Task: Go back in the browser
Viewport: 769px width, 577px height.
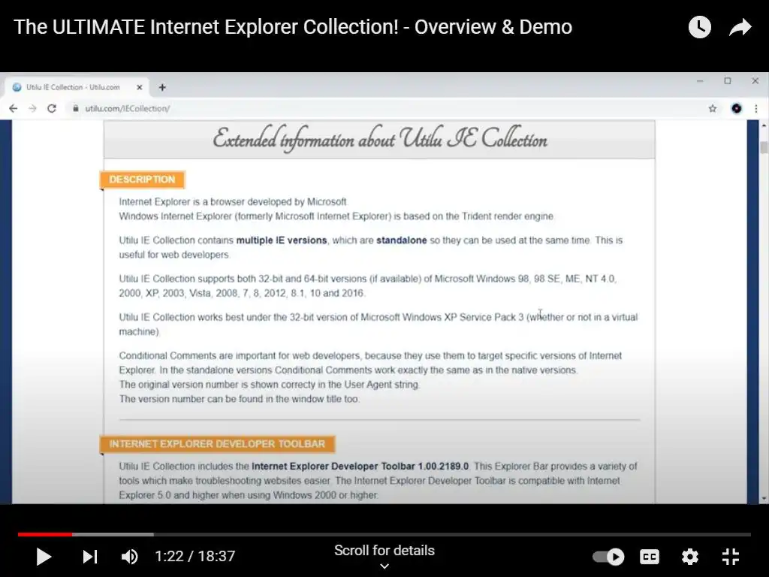Action: [x=14, y=108]
